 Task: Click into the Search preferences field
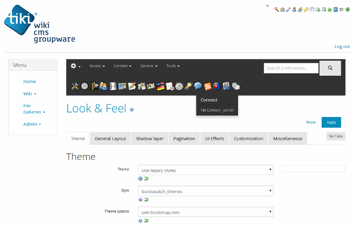(x=291, y=68)
